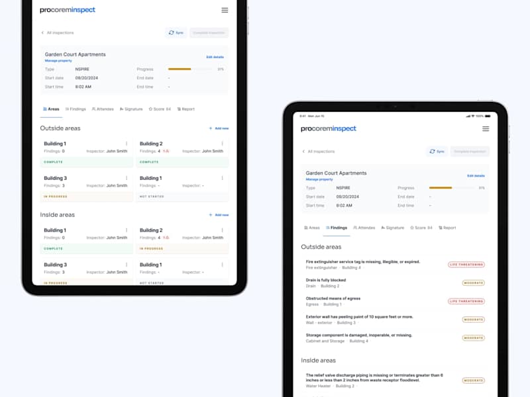Click the progress bar on right tablet
This screenshot has width=530, height=397.
coord(452,187)
